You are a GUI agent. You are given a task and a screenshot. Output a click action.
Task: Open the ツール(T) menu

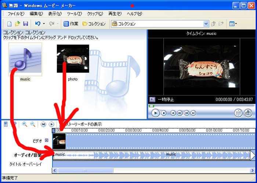(x=74, y=14)
